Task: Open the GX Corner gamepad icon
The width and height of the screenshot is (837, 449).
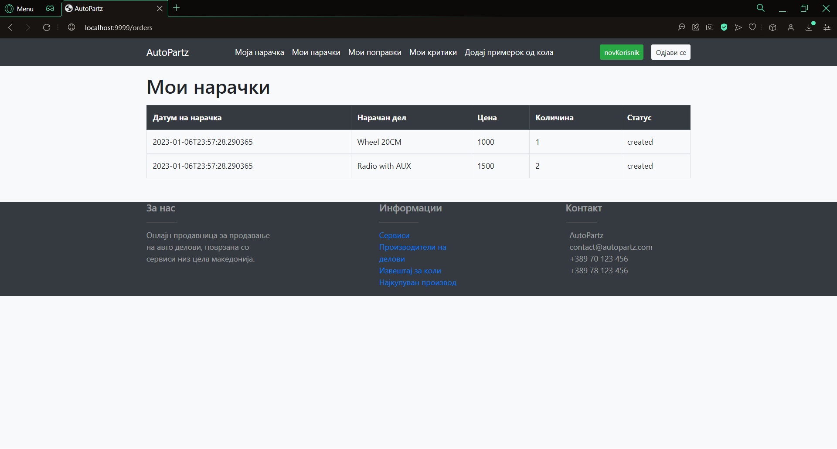Action: [x=50, y=8]
